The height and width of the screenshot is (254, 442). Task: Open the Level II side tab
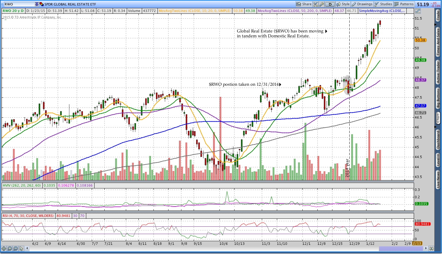click(x=438, y=160)
